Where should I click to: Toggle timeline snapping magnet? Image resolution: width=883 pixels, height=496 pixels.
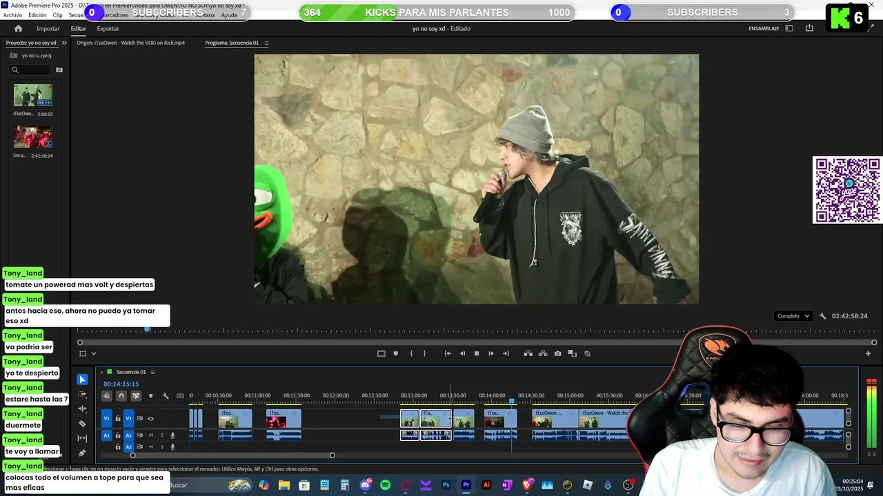(x=121, y=395)
